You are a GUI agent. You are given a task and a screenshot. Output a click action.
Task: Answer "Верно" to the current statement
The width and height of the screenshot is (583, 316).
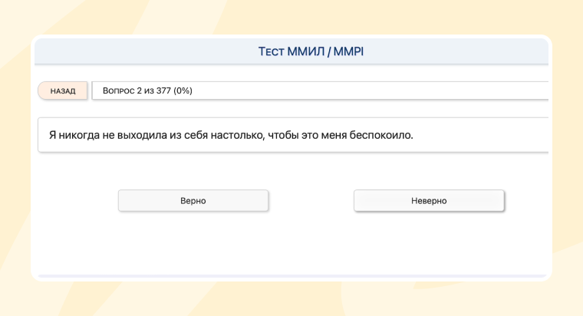point(193,200)
